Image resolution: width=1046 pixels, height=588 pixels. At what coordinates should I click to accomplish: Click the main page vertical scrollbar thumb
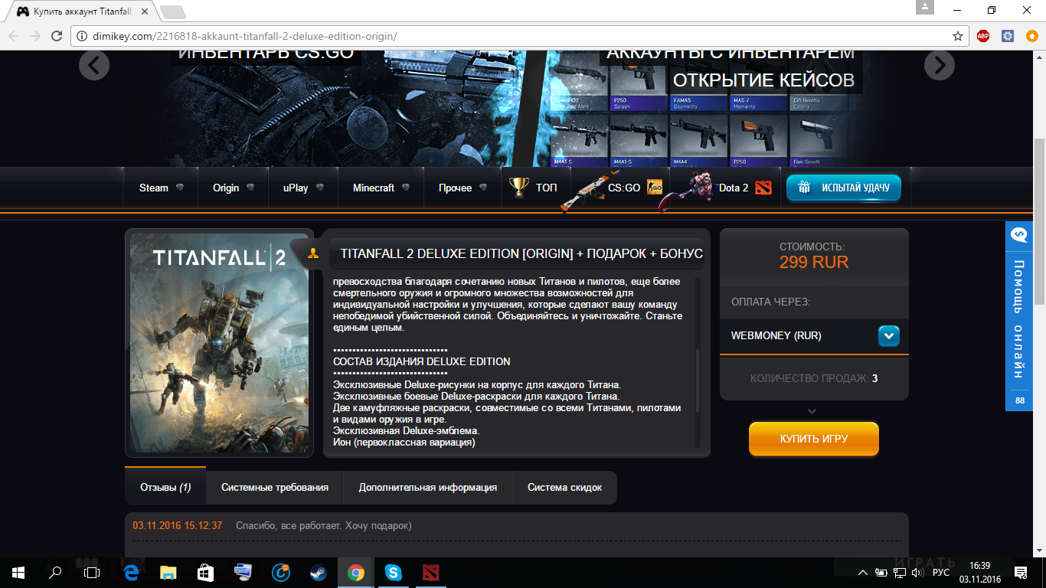1039,222
